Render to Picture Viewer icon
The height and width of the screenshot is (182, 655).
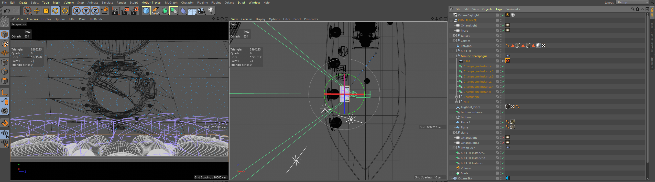coord(125,11)
